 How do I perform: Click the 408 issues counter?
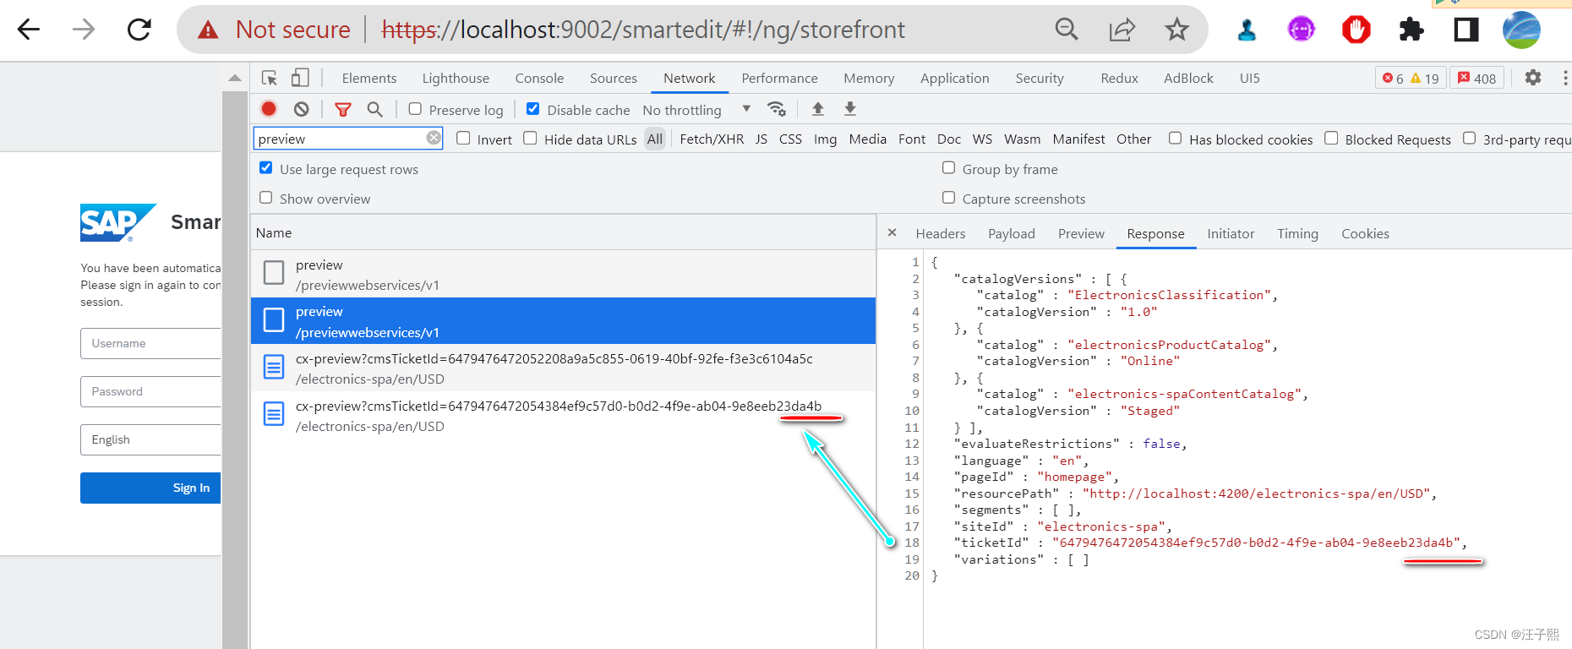(x=1477, y=78)
